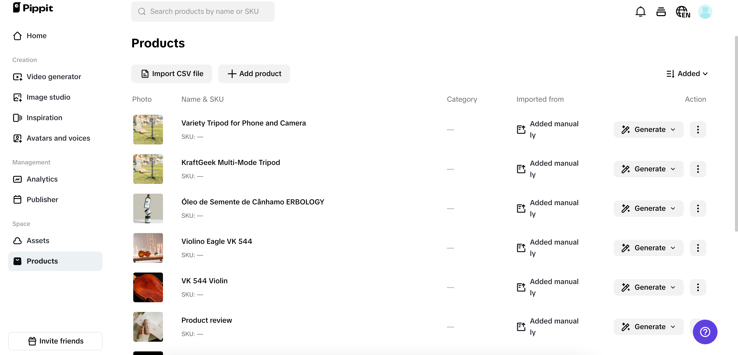The height and width of the screenshot is (355, 738).
Task: Open Avatars and voices section
Action: [x=58, y=138]
